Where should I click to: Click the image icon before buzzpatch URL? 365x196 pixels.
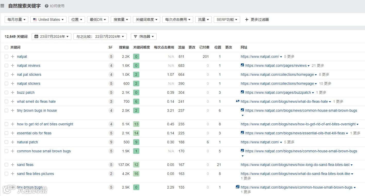(x=242, y=92)
